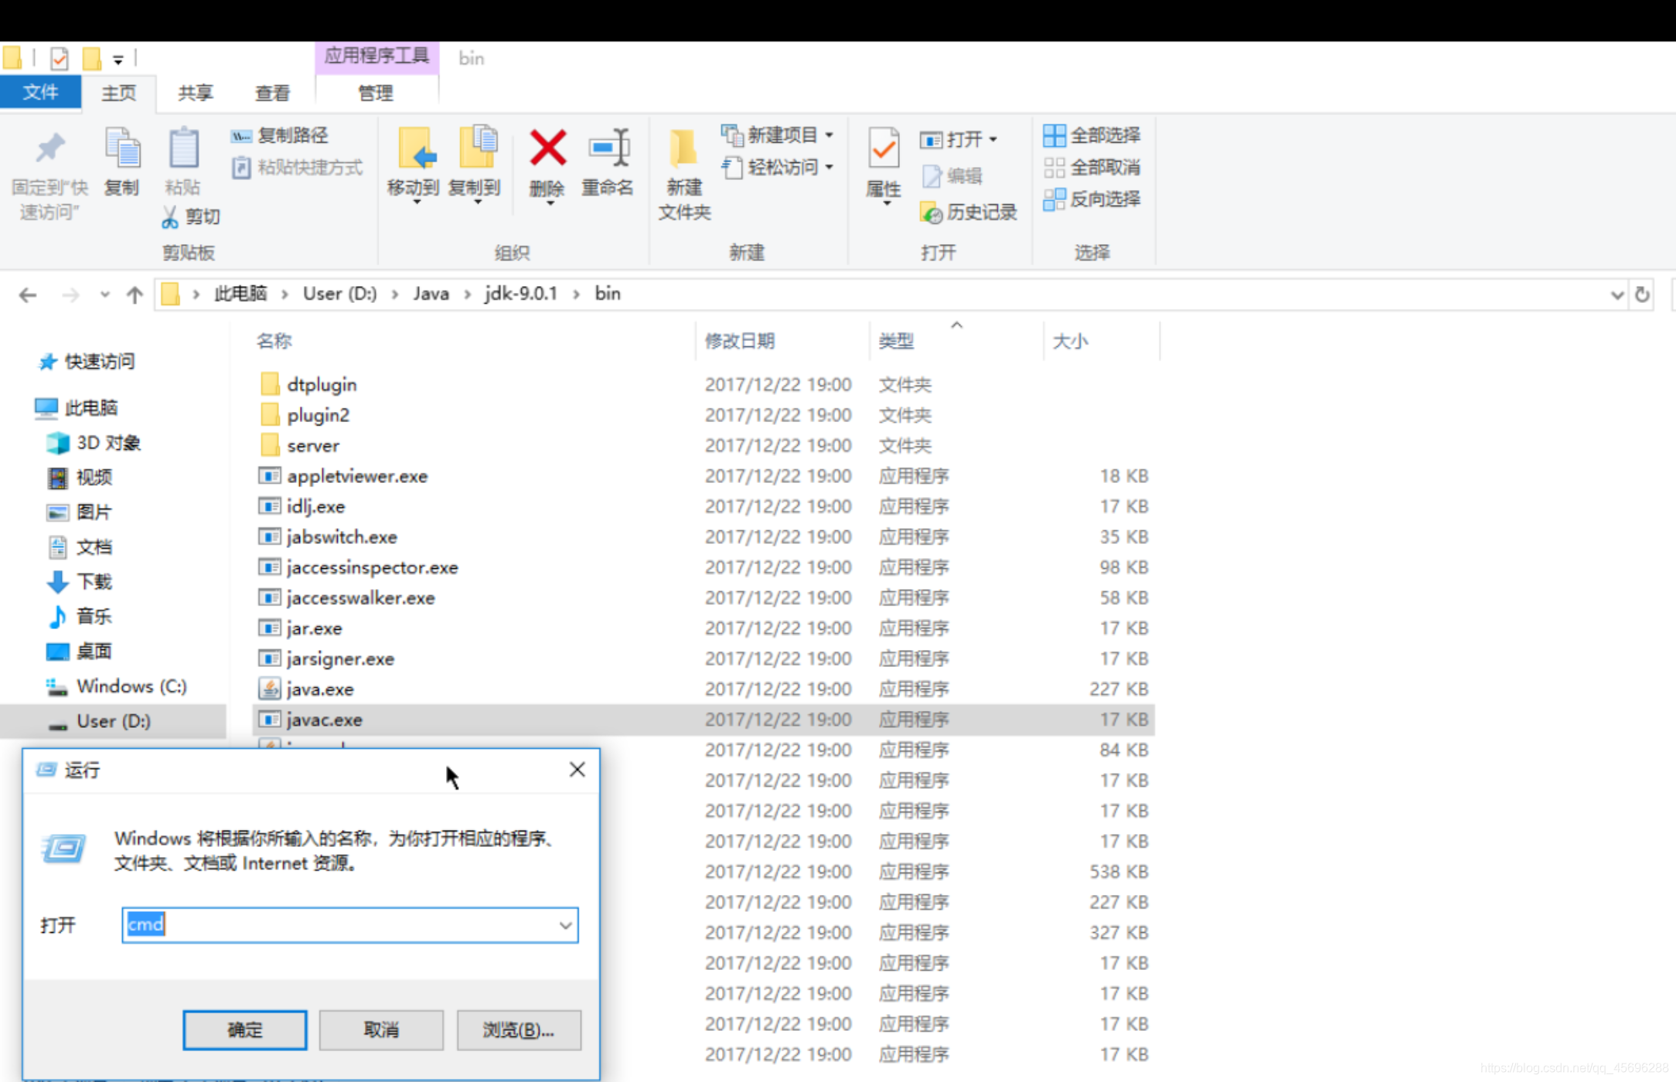Select Windows (C:) drive in sidebar
The image size is (1676, 1082).
click(116, 686)
